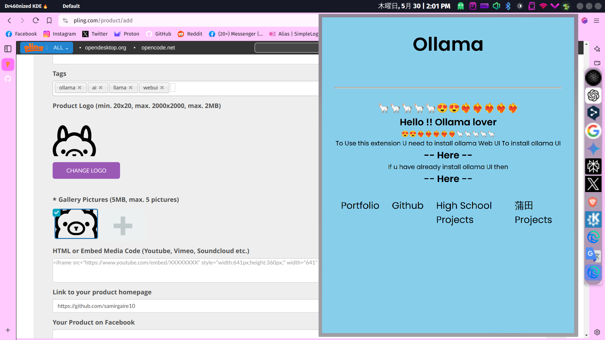Focus the pling search box

point(287,48)
